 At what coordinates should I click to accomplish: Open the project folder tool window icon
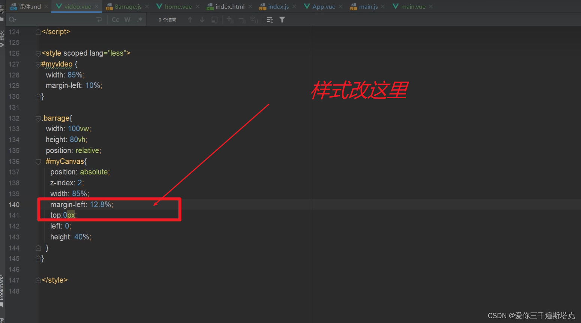pos(2,19)
